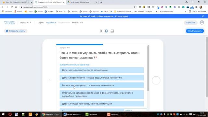Image resolution: width=208 pixels, height=117 pixels.
Task: Open the Результаты results tab
Action: click(x=77, y=22)
